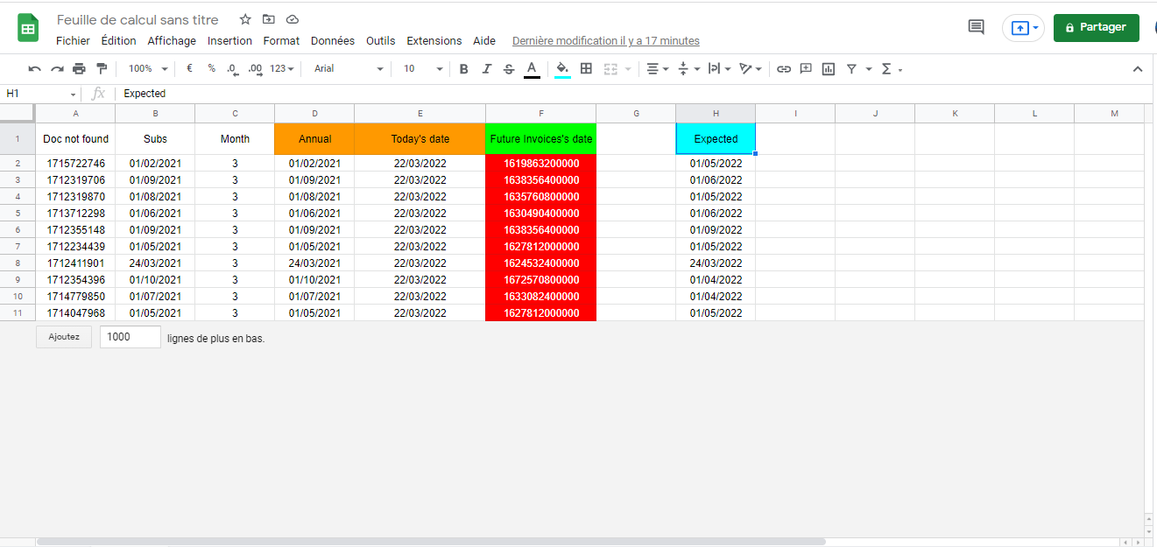
Task: Click the horizontal scrollbar
Action: [x=429, y=542]
